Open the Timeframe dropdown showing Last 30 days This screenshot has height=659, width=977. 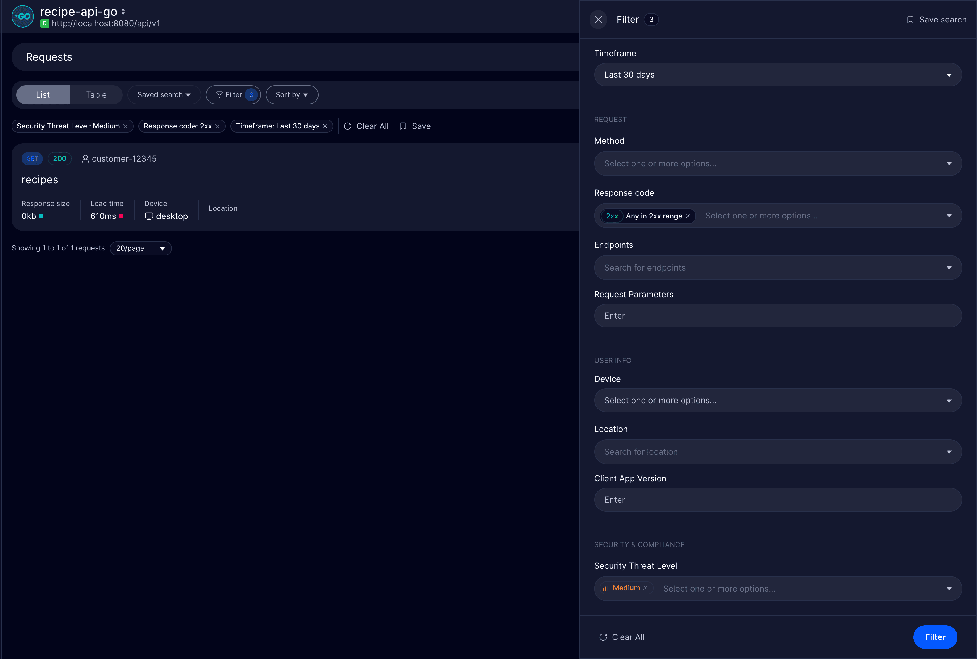click(777, 74)
